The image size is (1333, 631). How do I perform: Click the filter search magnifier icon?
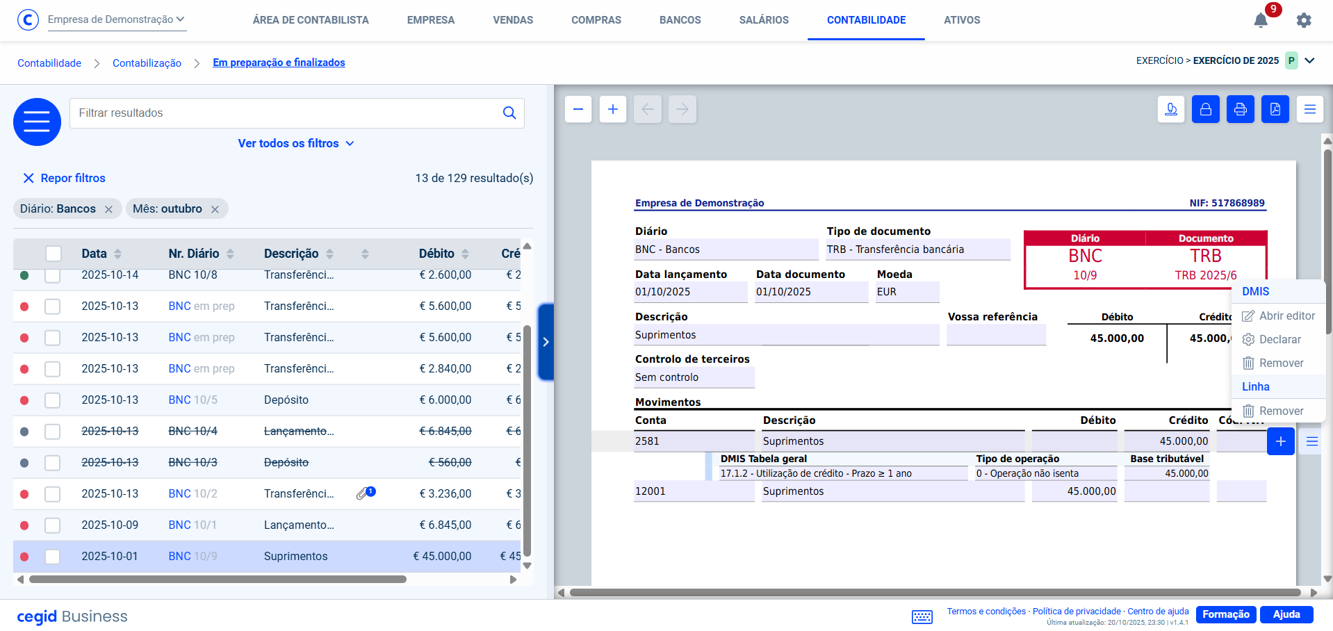[x=509, y=113]
